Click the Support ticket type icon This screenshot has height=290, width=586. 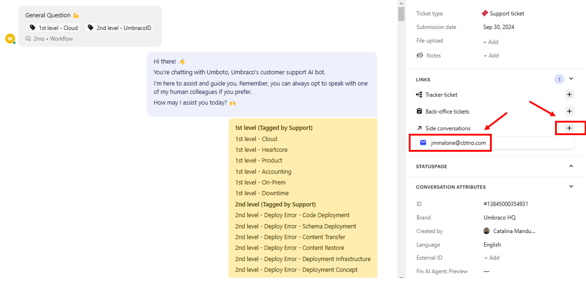[485, 13]
